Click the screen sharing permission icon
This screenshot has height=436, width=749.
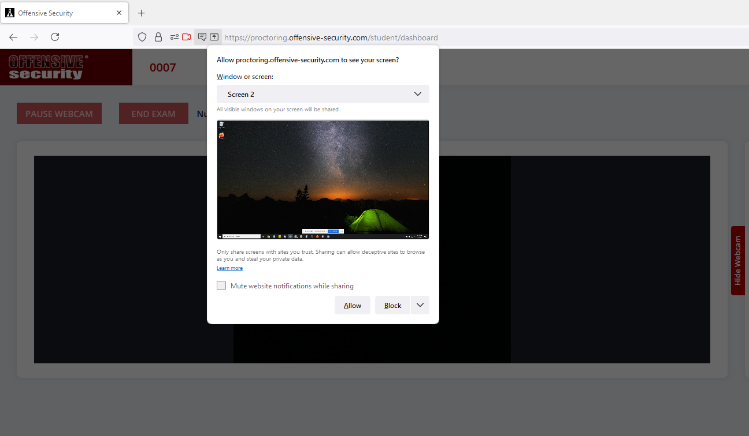[x=214, y=37]
